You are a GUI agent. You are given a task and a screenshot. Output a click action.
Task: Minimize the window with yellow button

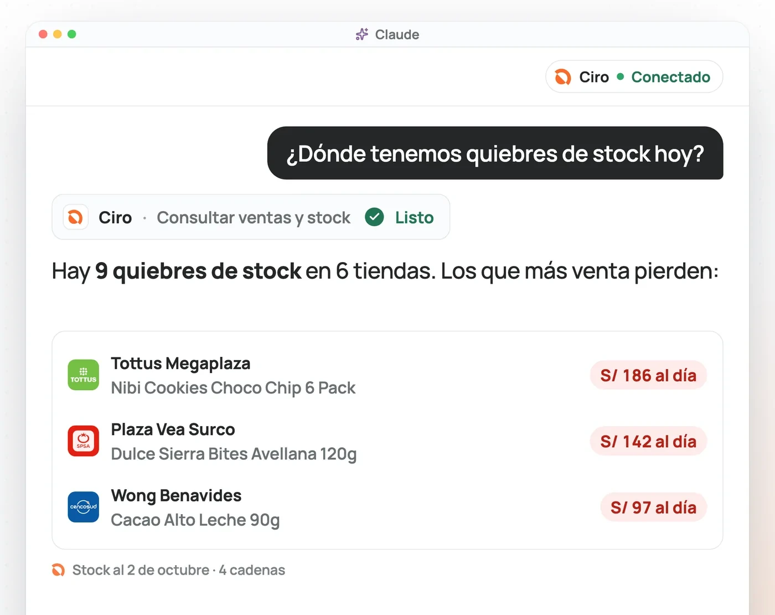[x=57, y=34]
